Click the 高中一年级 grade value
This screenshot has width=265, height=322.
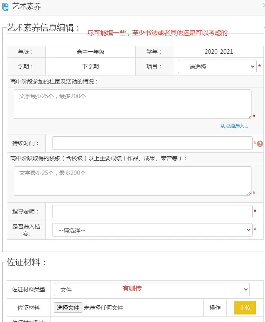pos(90,52)
